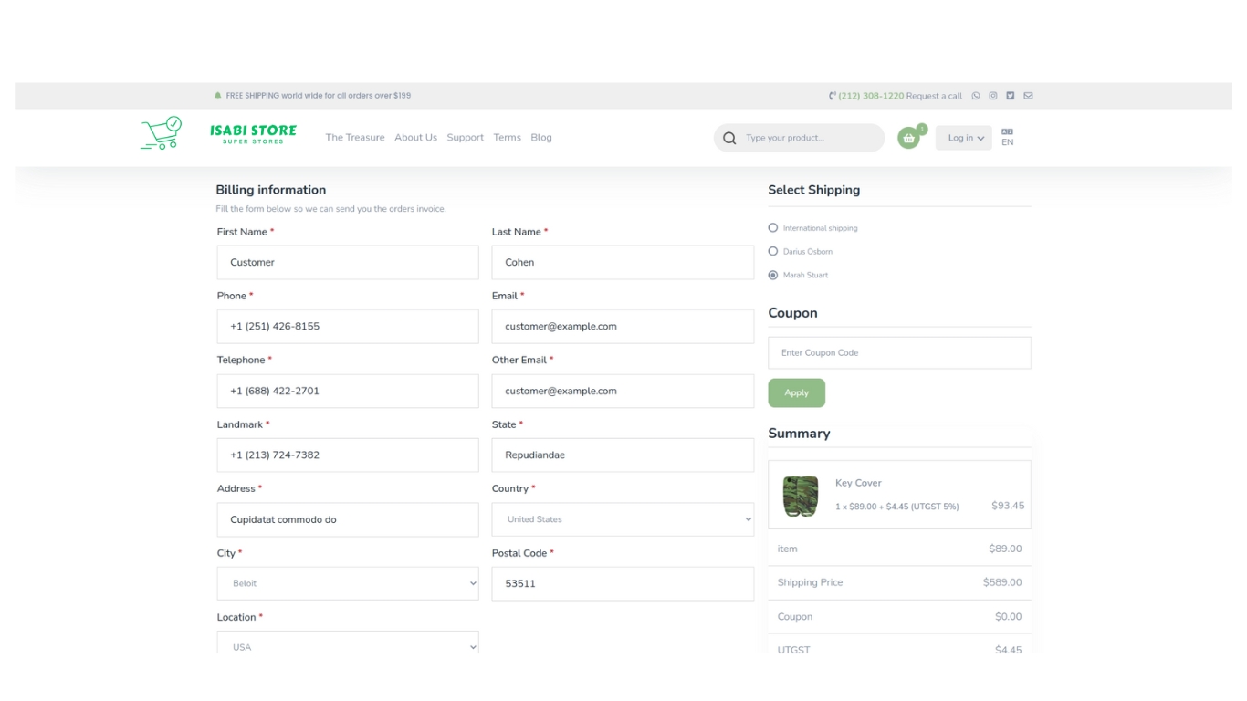Image resolution: width=1247 pixels, height=701 pixels.
Task: Switch language via the EN icon
Action: (1007, 137)
